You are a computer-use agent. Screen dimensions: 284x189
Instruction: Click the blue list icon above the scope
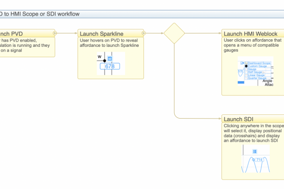point(255,151)
